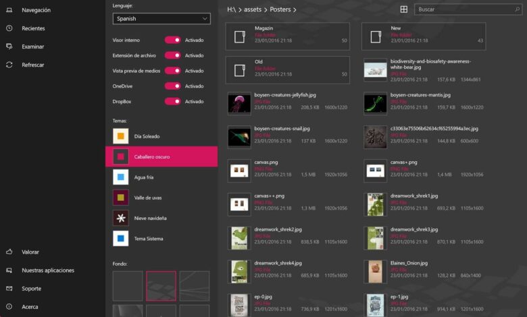Click the search magnifier icon
The width and height of the screenshot is (527, 317).
pos(518,9)
